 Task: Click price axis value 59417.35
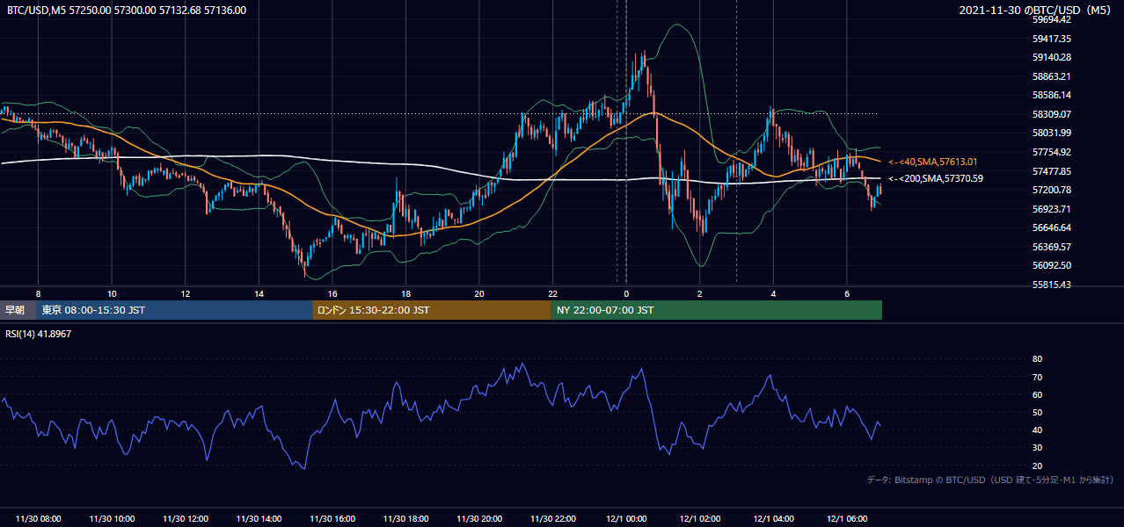pos(1051,39)
